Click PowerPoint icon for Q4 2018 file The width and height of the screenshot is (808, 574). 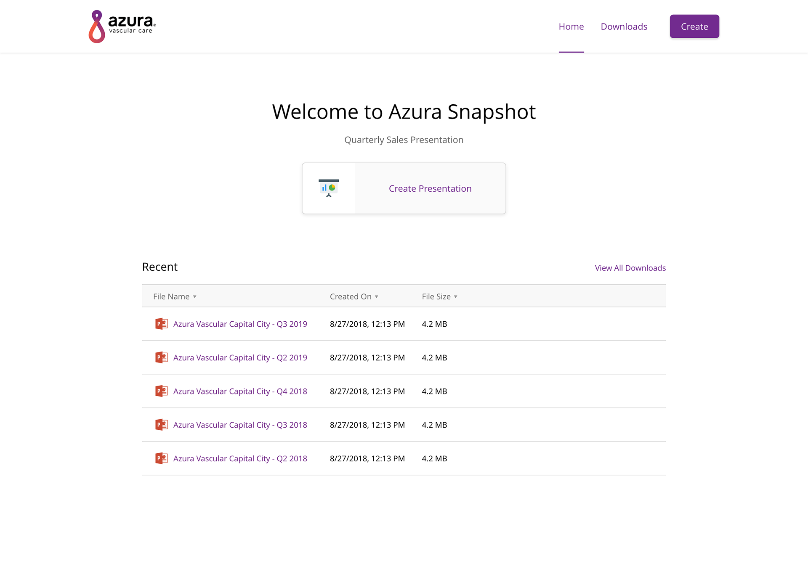162,391
